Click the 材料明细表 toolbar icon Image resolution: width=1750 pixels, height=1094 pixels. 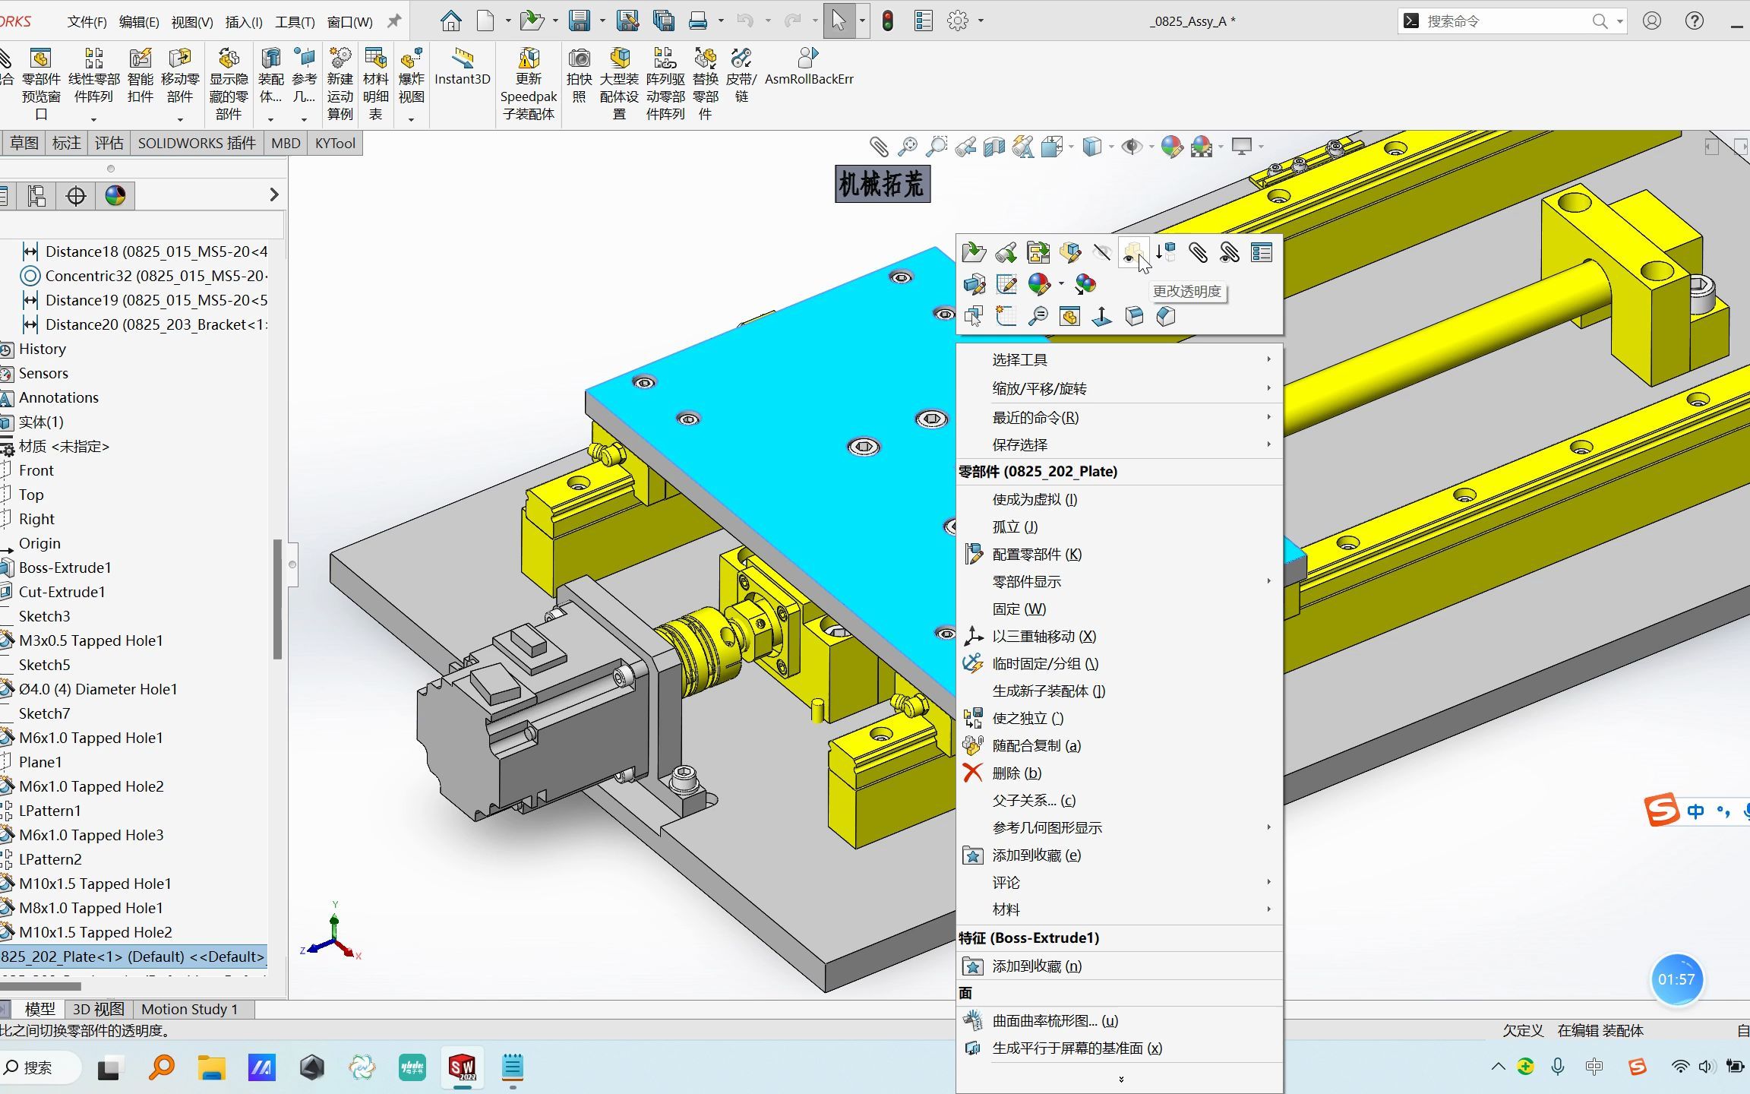[x=375, y=76]
